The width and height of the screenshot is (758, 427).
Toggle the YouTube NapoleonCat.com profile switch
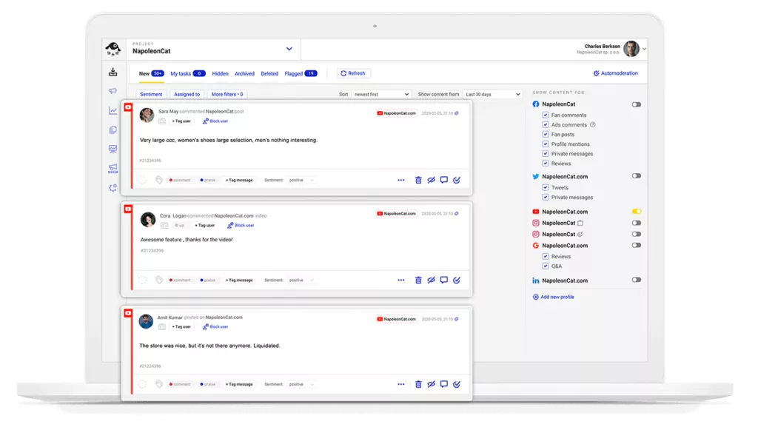[x=636, y=212]
